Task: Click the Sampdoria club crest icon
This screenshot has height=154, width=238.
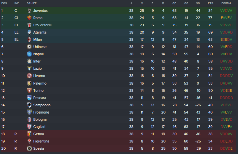Action: 29,105
